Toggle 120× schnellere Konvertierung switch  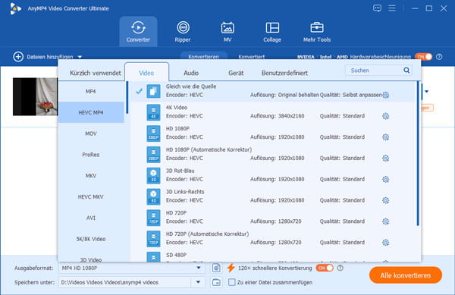tap(325, 268)
